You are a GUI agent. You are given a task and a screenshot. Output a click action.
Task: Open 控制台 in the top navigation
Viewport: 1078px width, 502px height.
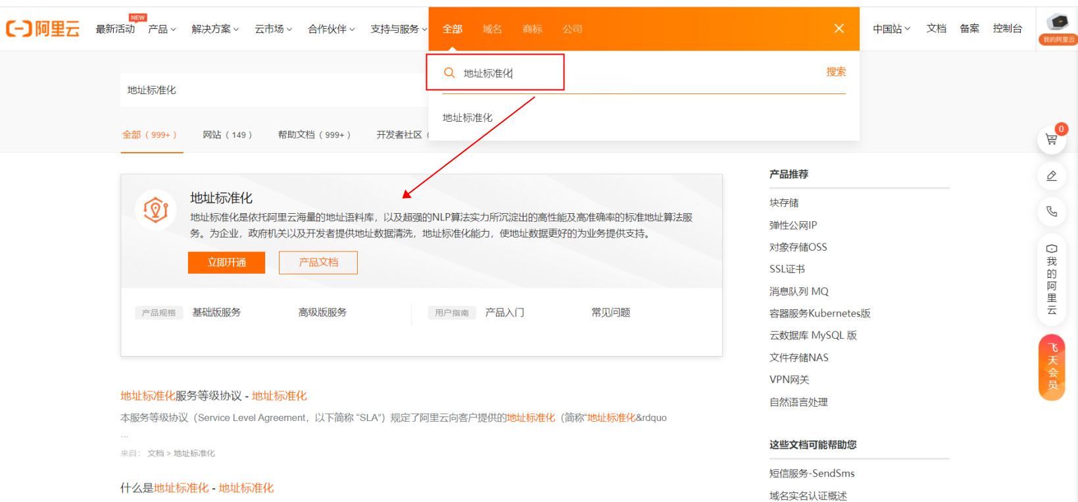[1008, 28]
